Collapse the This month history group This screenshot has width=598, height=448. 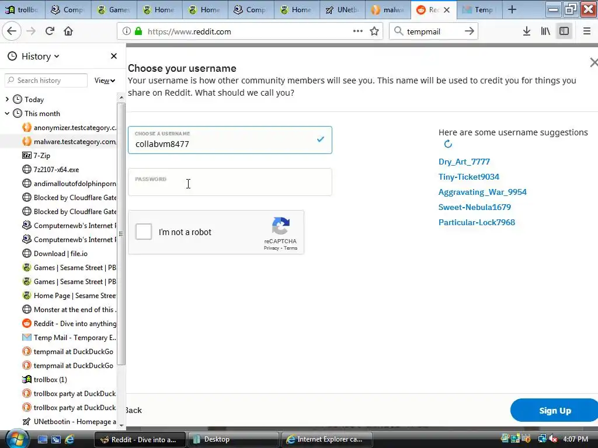pyautogui.click(x=7, y=114)
